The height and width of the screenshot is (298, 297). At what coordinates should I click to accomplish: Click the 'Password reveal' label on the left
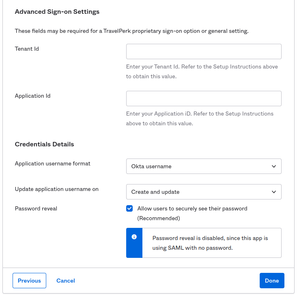click(x=36, y=208)
